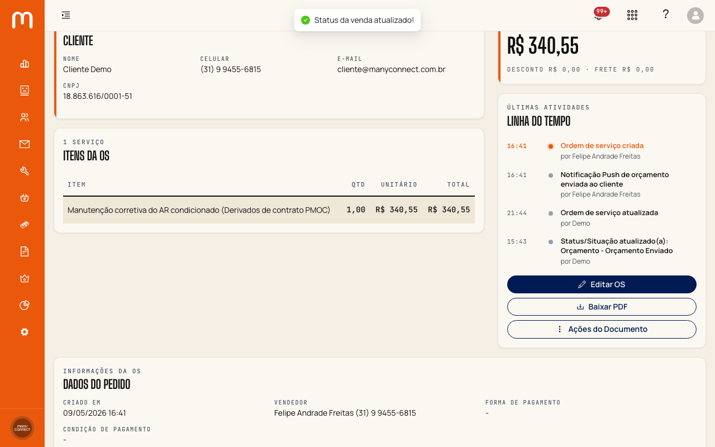Click the client name 'Cliente Demo'
This screenshot has height=447, width=715.
[x=87, y=69]
